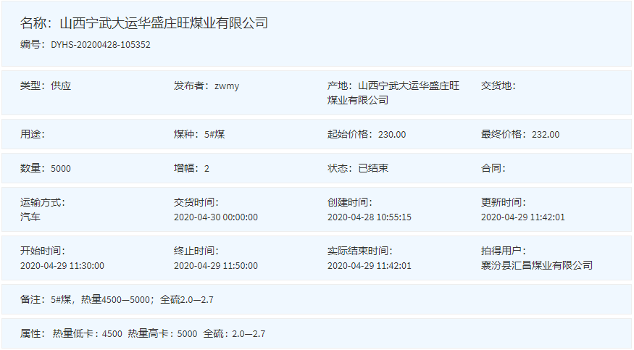Screen dimensions: 634x350
Task: Click the 终止时间 label
Action: pyautogui.click(x=196, y=251)
